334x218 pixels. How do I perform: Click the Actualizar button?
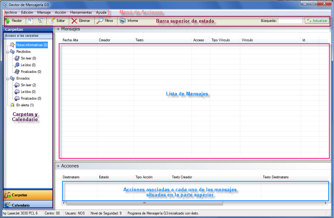click(317, 21)
